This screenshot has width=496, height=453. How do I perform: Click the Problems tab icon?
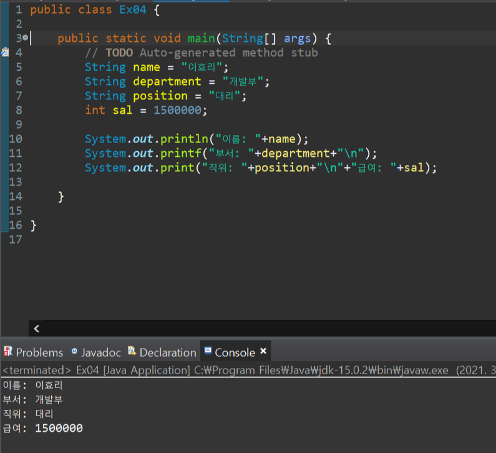[x=8, y=351]
